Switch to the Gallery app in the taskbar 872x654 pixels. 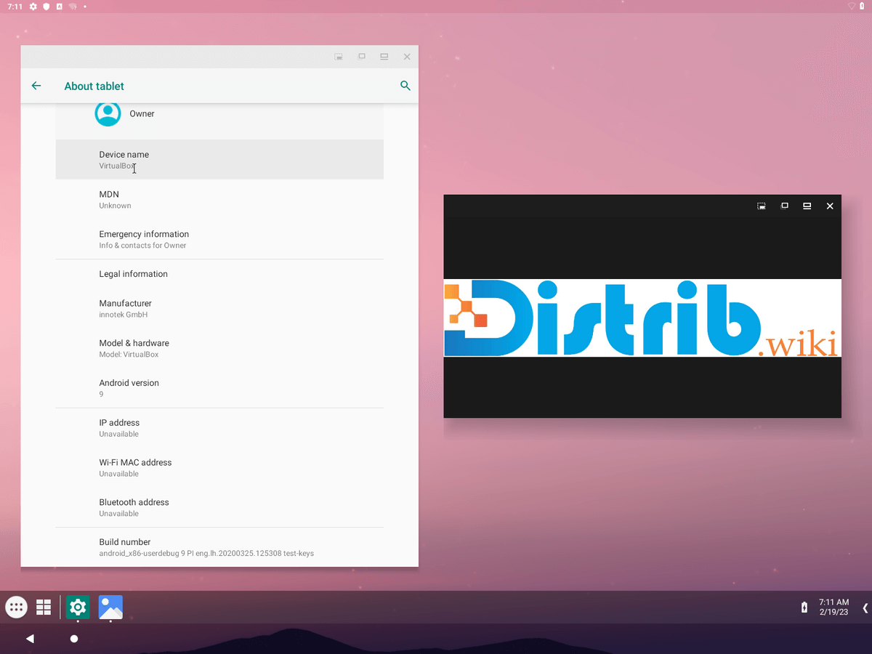coord(110,607)
